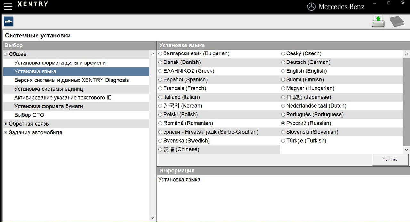The height and width of the screenshot is (222, 410).
Task: Collapse the Общее tree node
Action: 5,54
